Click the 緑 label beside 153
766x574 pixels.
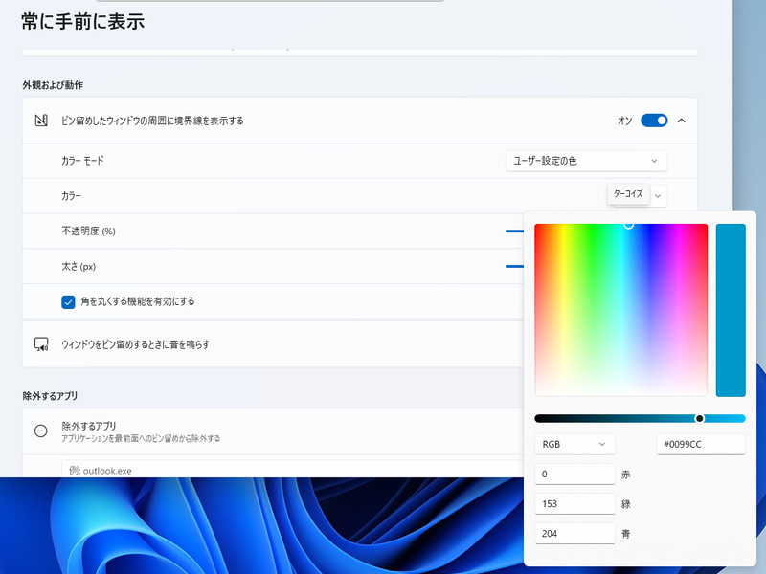[x=625, y=504]
